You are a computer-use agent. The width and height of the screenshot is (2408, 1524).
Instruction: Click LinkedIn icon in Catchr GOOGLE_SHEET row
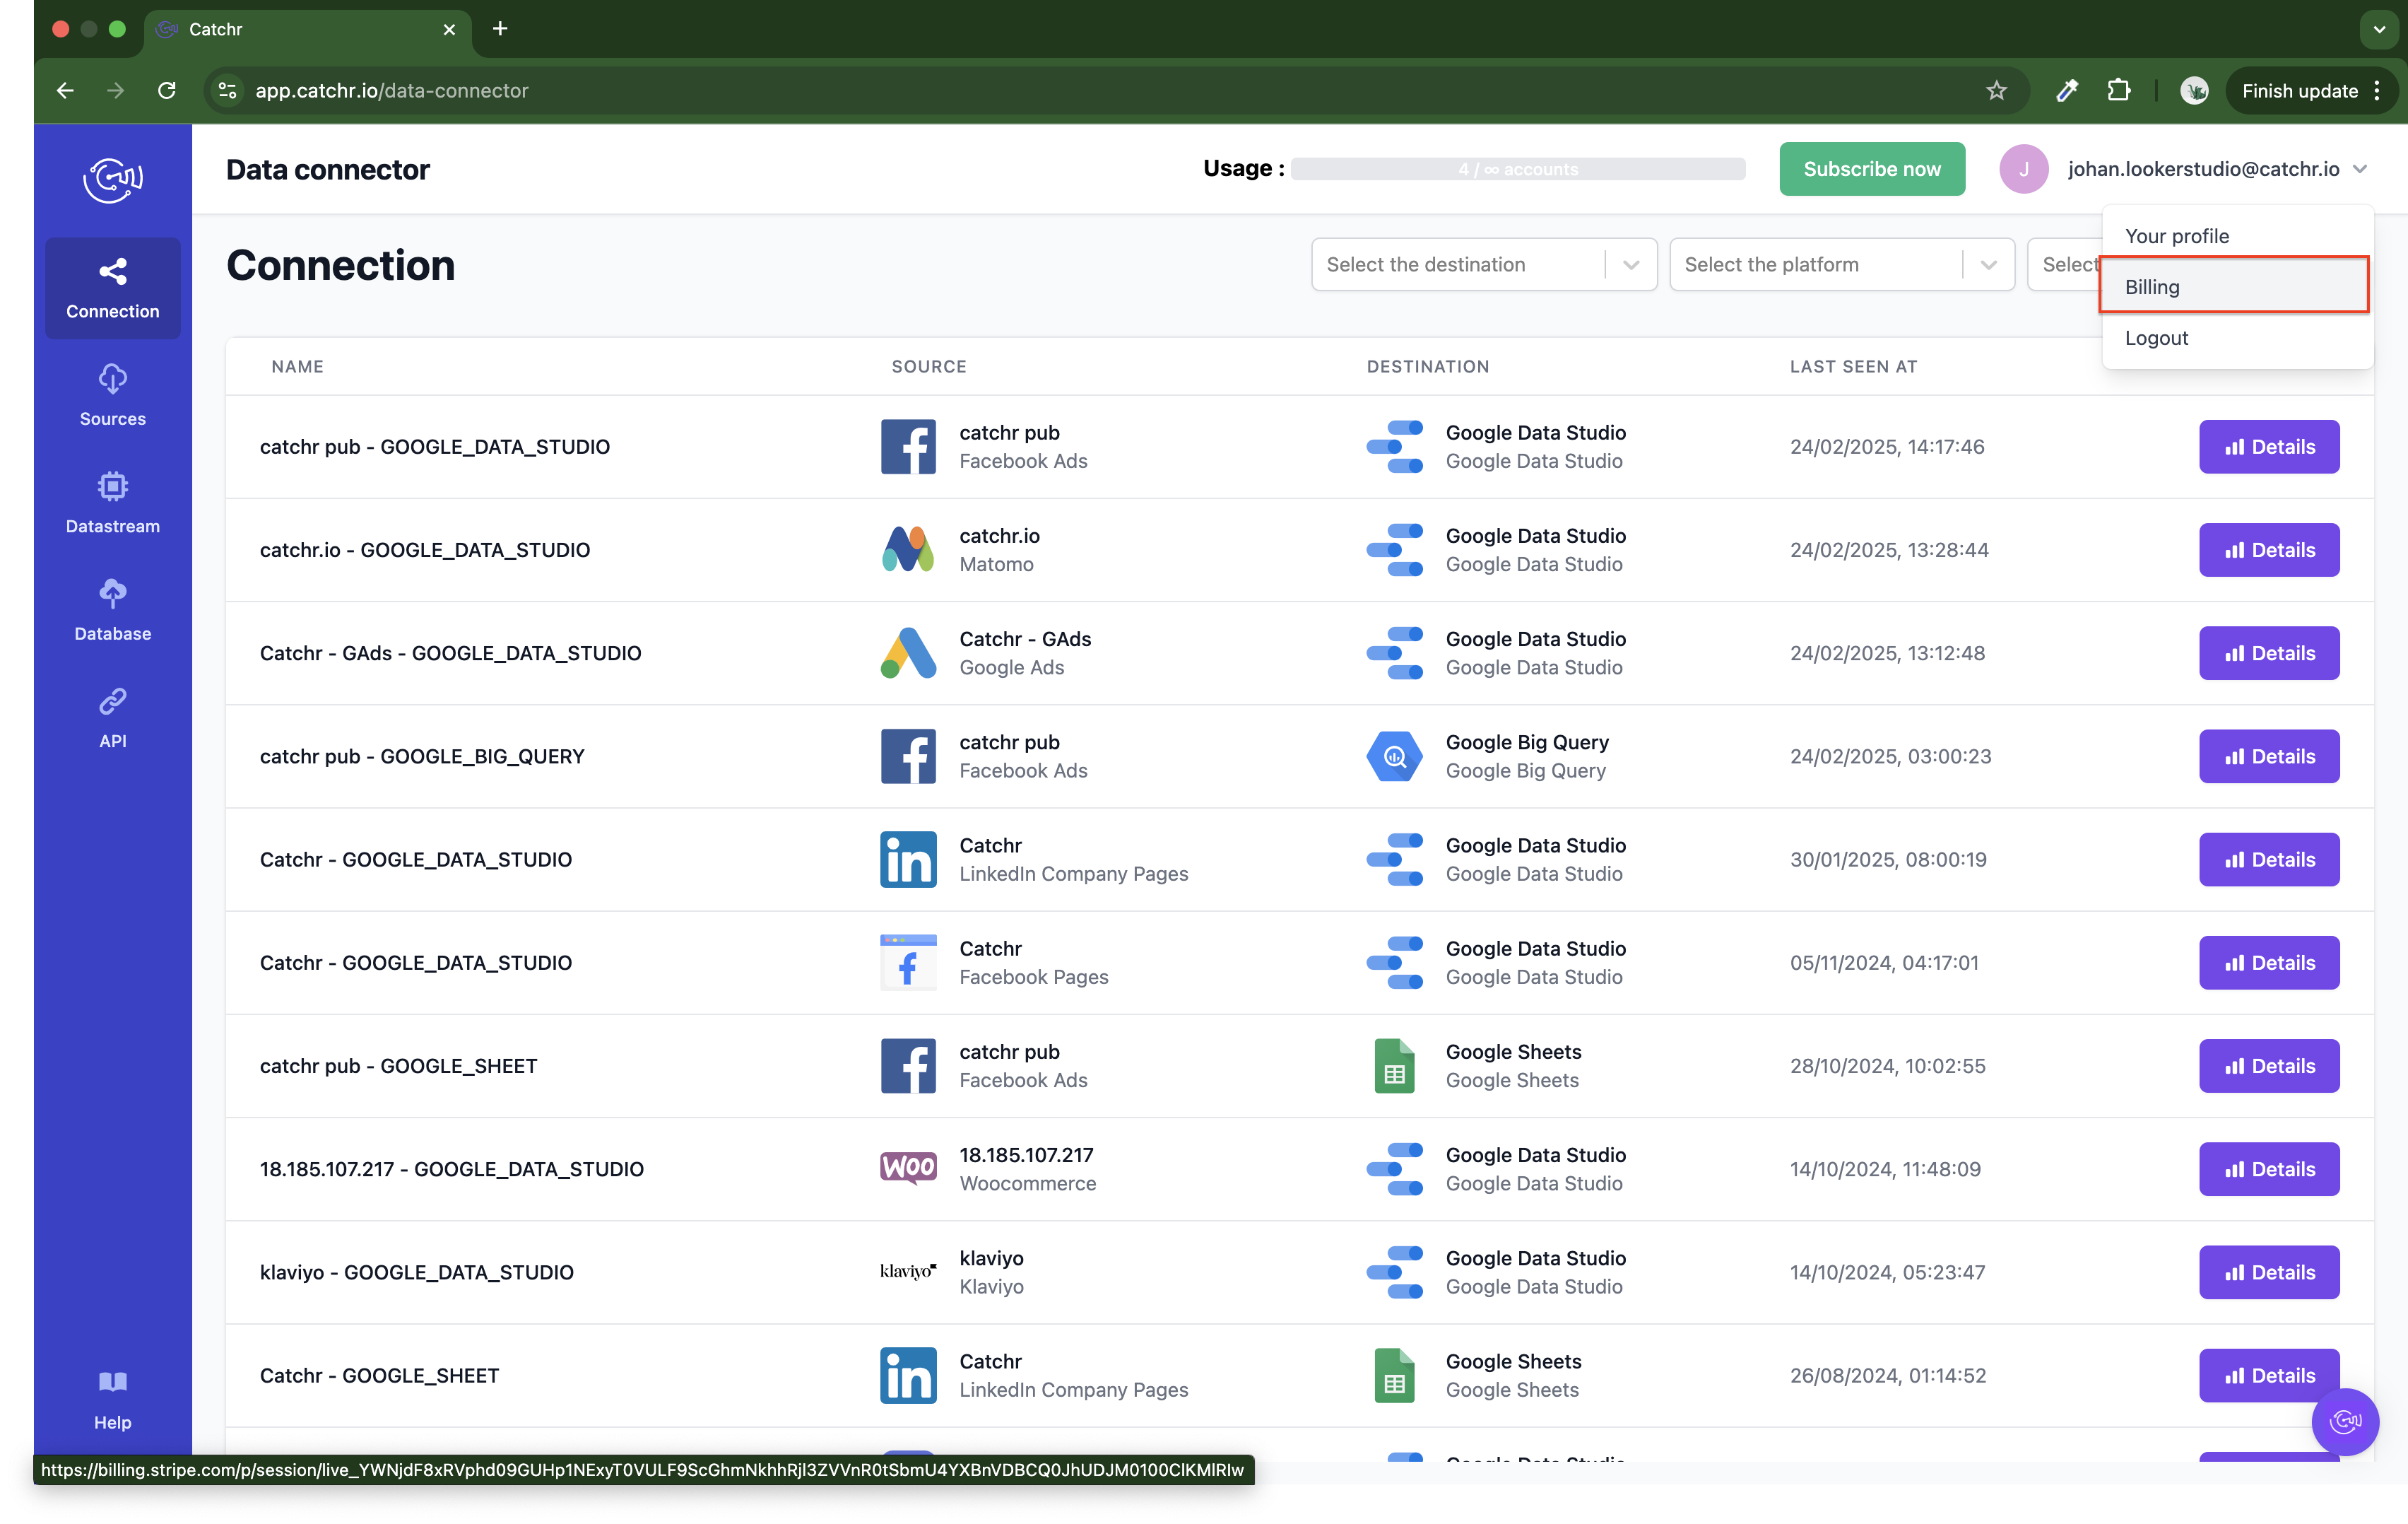(908, 1375)
